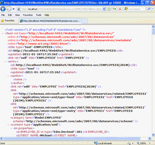Image resolution: width=155 pixels, height=145 pixels.
Task: Click the feed updated timestamp 2011-01-26T17:25:26Z
Action: [x=40, y=54]
